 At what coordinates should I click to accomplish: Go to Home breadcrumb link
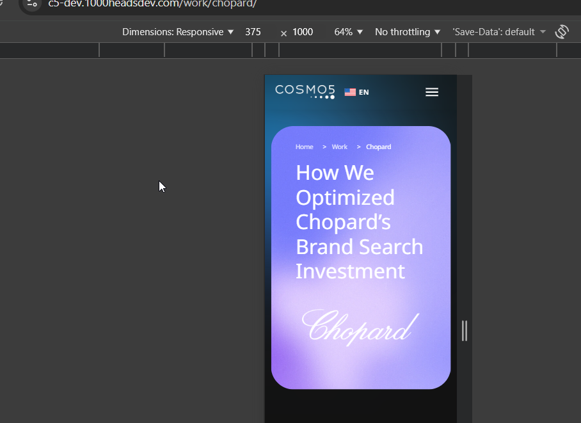point(304,147)
